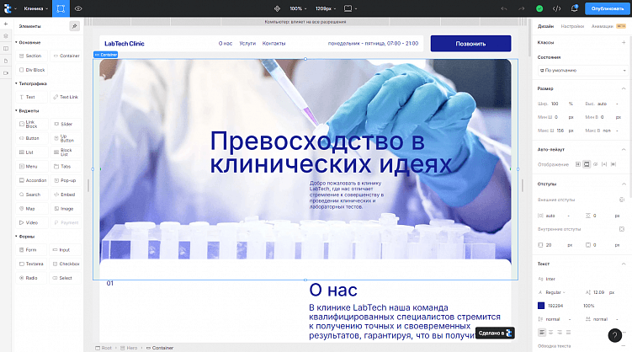Collapse the Основные elements group
Viewport: 632px width, 352px height.
tap(28, 42)
